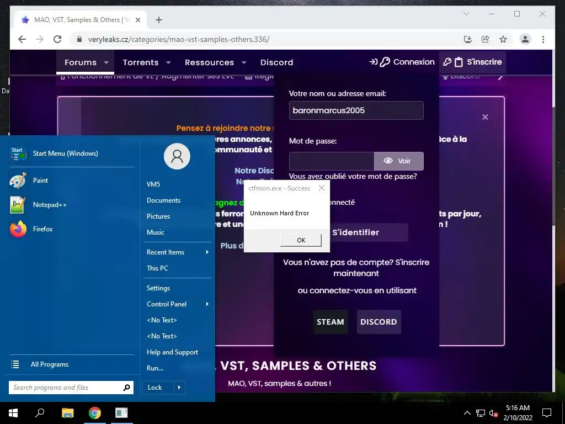Click S'inscrire maintenant link
This screenshot has height=424, width=565.
[412, 262]
